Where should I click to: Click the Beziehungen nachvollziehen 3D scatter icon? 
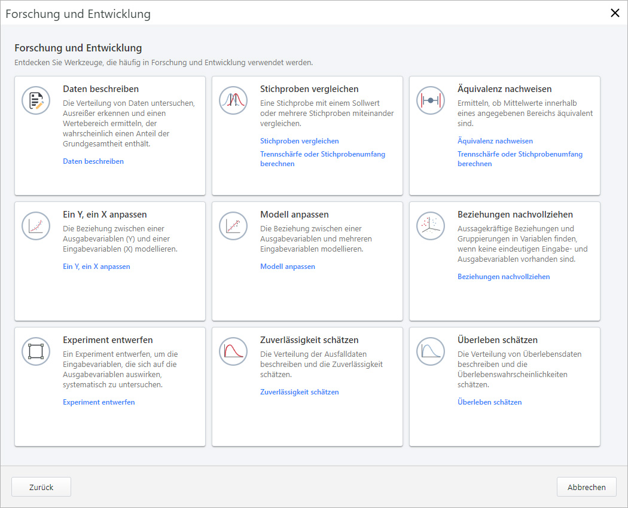tap(431, 226)
